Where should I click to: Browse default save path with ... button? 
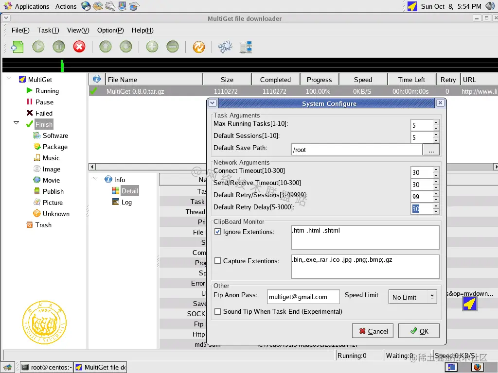tap(431, 150)
